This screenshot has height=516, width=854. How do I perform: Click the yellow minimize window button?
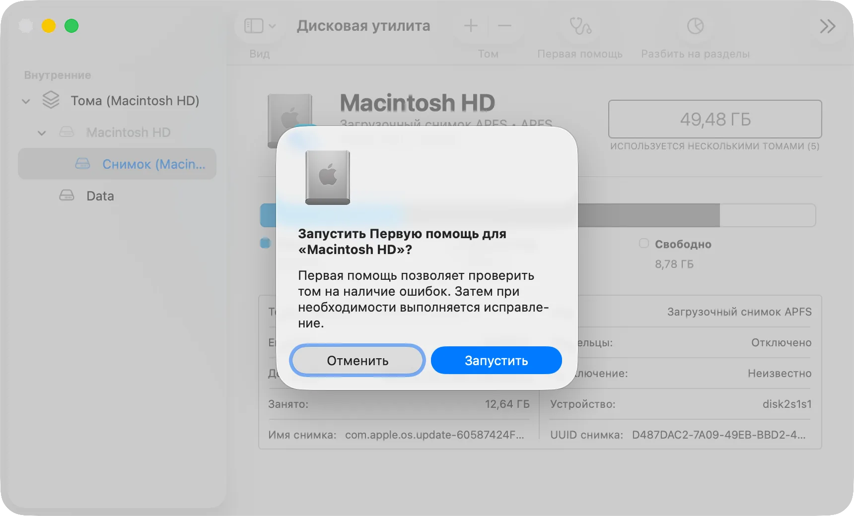click(x=49, y=26)
